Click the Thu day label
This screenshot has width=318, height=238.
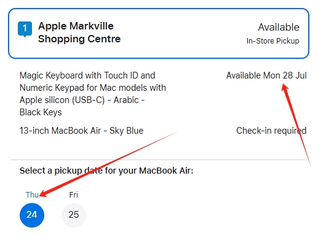[x=32, y=194]
